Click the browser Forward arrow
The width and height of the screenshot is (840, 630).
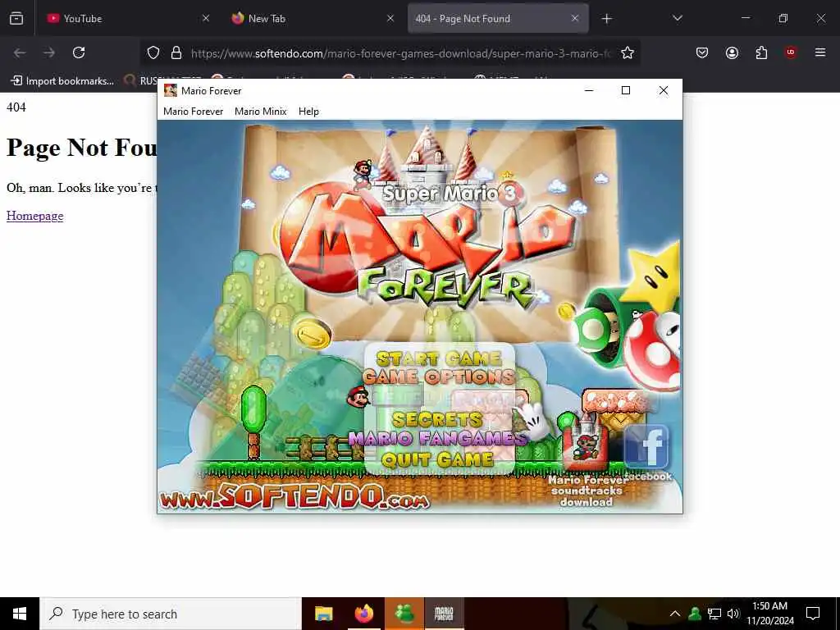tap(49, 52)
